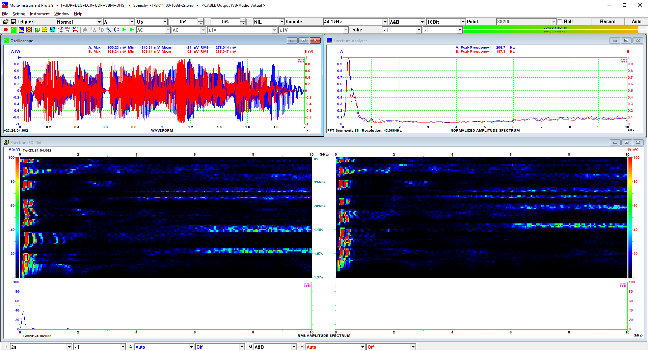Open the File menu
648x351 pixels.
coord(5,14)
